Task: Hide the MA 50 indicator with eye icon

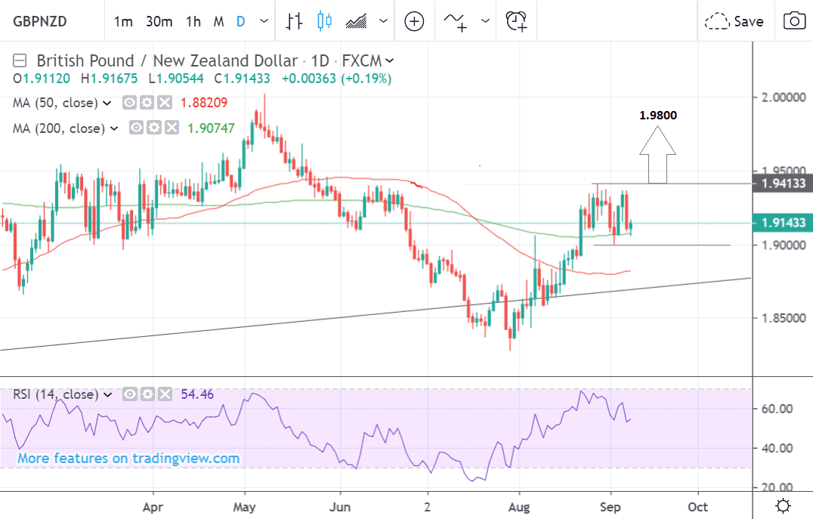Action: [x=129, y=103]
